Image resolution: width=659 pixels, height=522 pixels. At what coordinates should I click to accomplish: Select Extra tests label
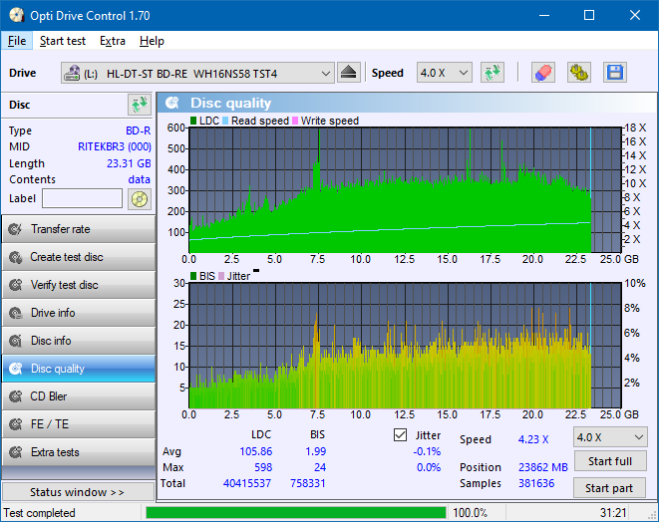tap(55, 452)
